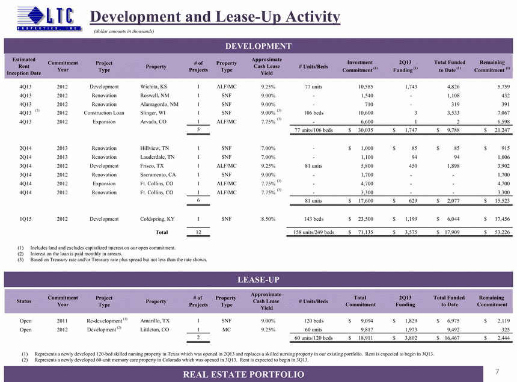
Task: Click the '53,226' total remaining commitment
Action: [x=502, y=232]
